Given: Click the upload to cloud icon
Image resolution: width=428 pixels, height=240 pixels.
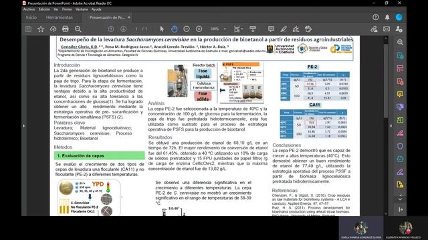Looking at the screenshot, I should [53, 29].
